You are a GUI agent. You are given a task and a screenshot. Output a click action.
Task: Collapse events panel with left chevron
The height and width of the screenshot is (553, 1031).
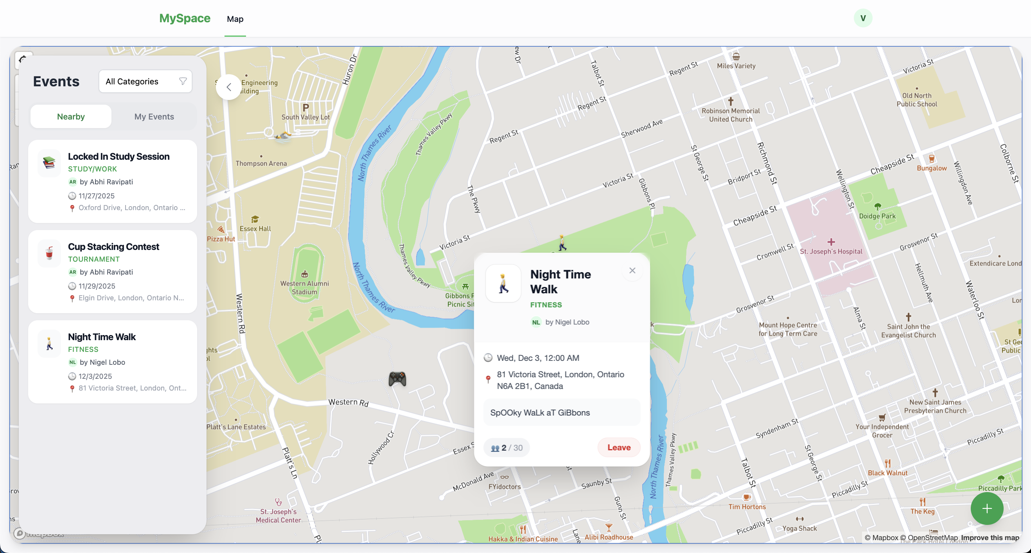click(228, 87)
